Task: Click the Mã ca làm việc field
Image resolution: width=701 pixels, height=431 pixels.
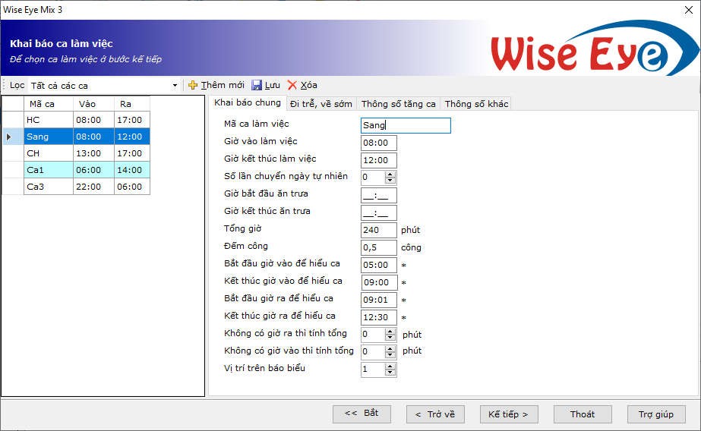Action: [x=406, y=125]
